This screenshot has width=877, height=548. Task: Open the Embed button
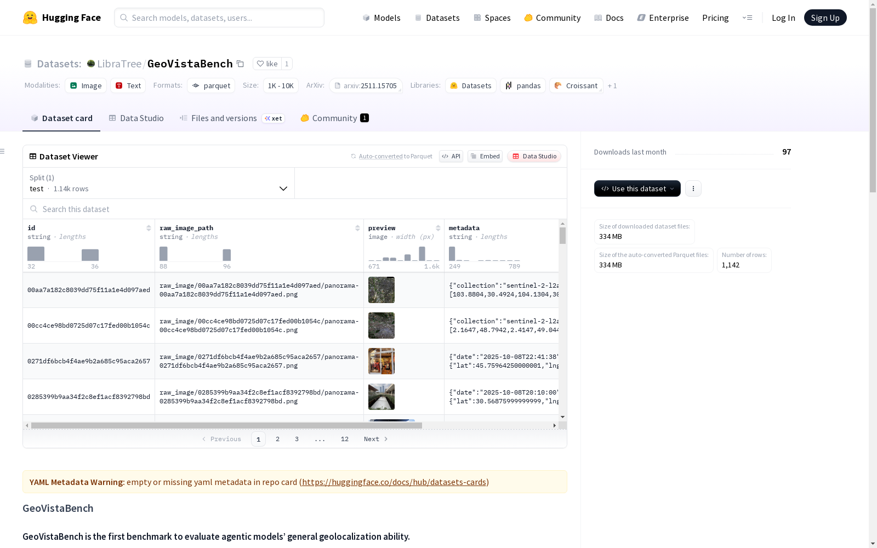click(x=485, y=156)
